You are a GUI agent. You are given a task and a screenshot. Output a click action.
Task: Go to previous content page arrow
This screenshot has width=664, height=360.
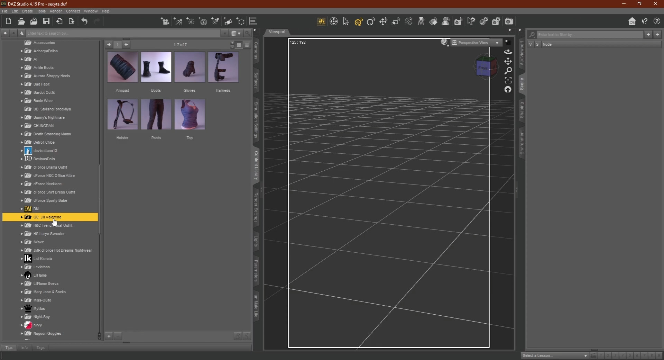click(x=109, y=45)
